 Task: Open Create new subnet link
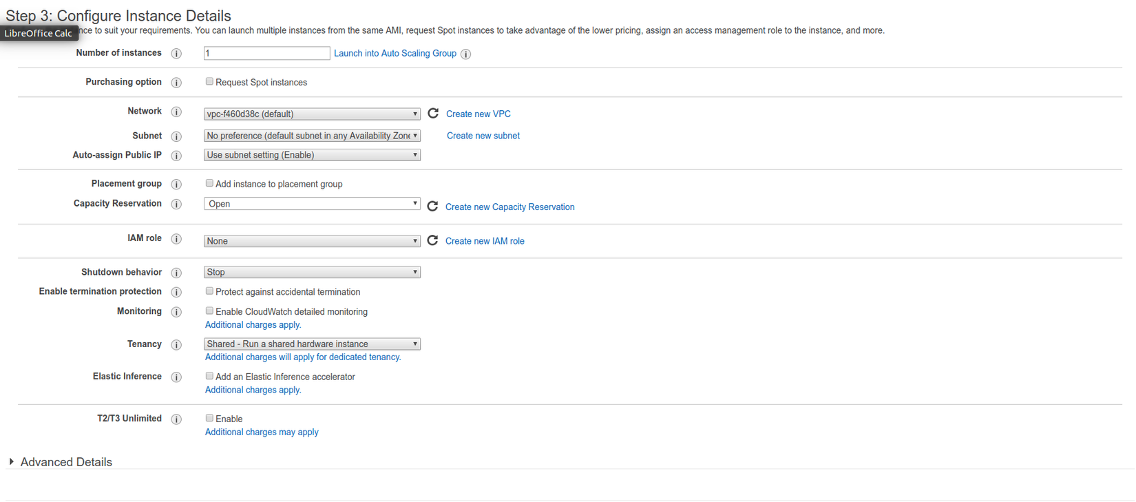click(483, 136)
